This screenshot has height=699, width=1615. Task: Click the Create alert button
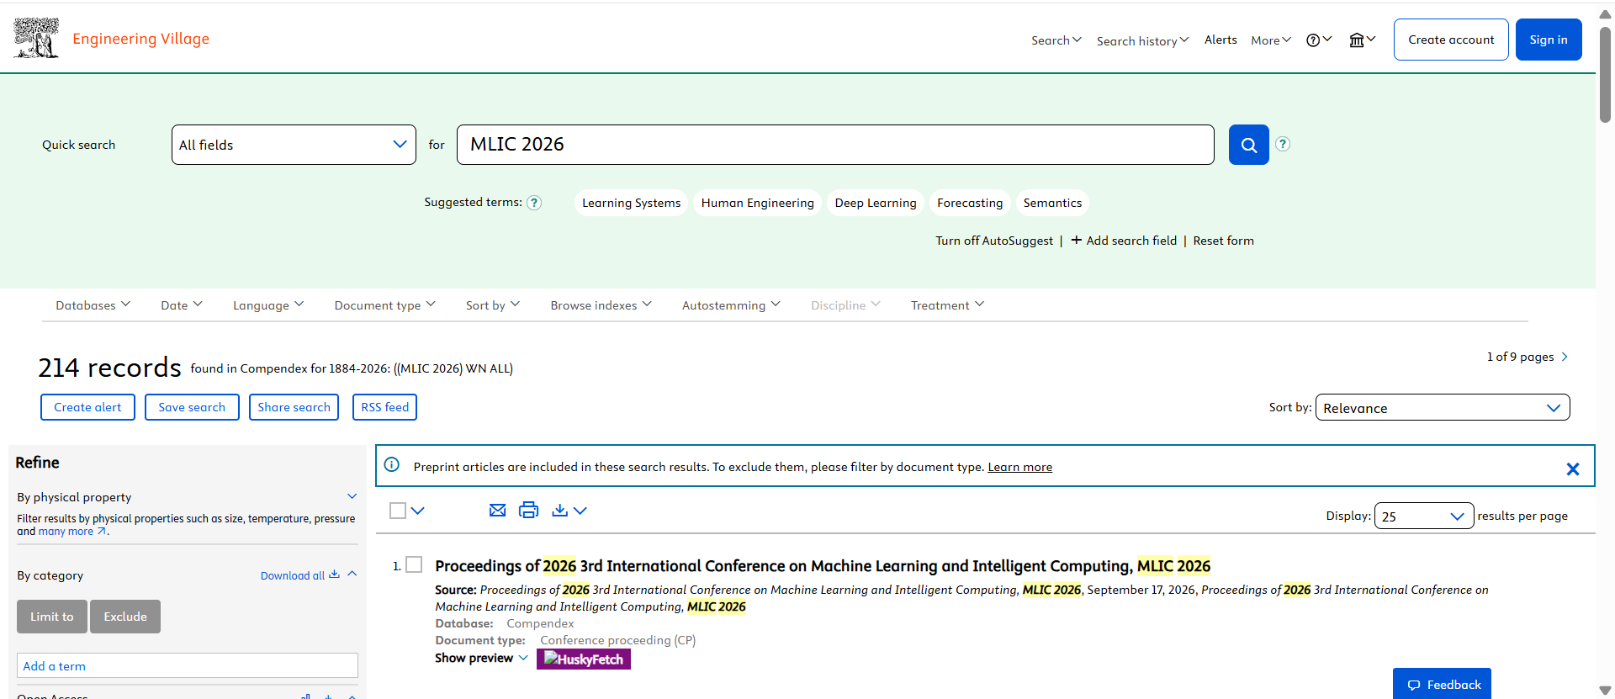coord(87,407)
